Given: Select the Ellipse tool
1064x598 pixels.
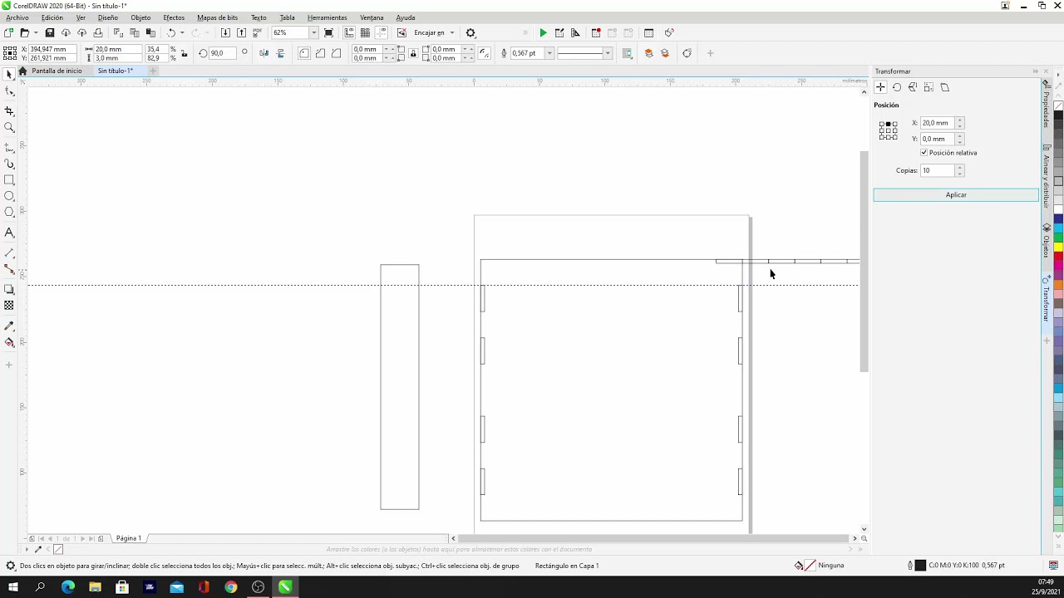Looking at the screenshot, I should click(x=9, y=196).
